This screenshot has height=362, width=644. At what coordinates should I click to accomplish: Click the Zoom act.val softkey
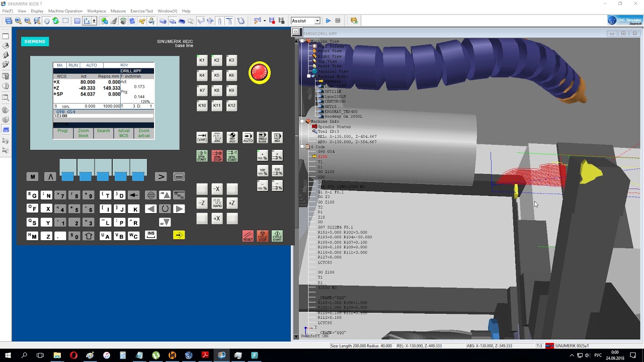144,133
